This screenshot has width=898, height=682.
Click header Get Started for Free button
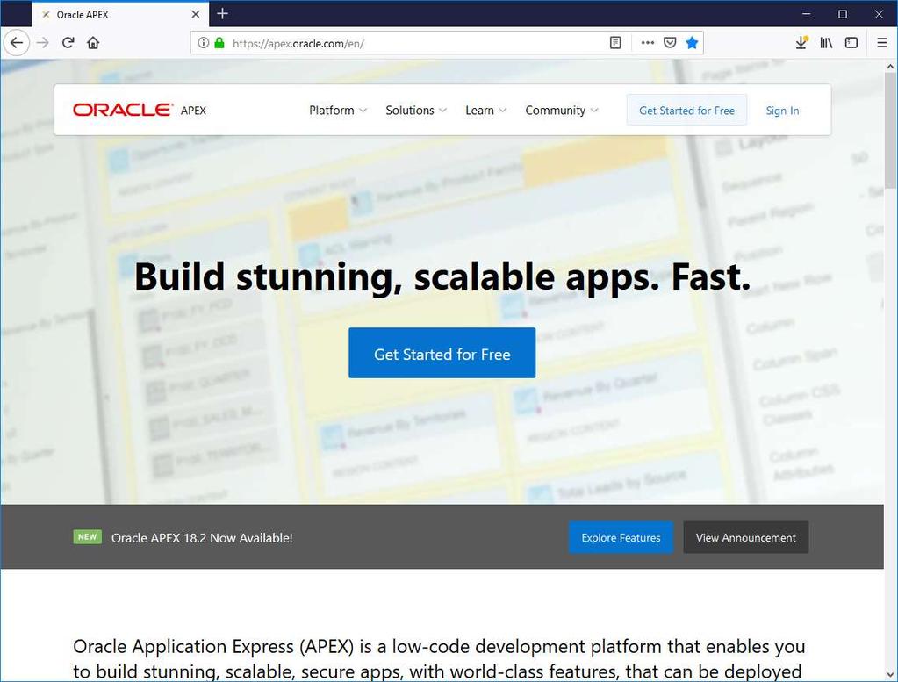[686, 110]
